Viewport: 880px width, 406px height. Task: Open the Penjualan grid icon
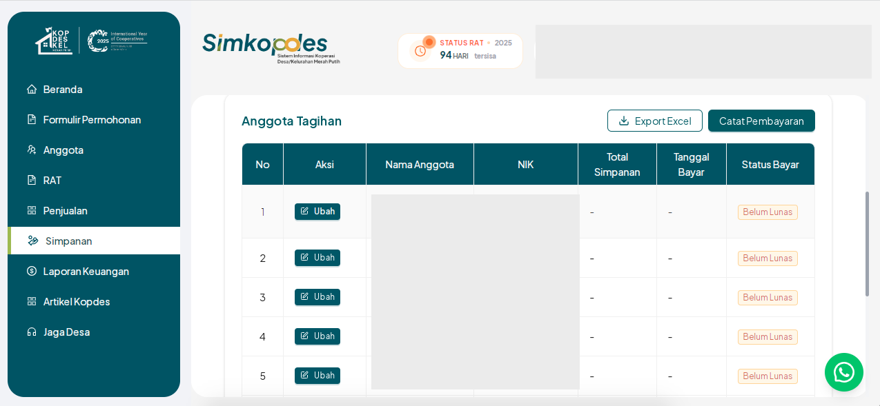pyautogui.click(x=31, y=210)
